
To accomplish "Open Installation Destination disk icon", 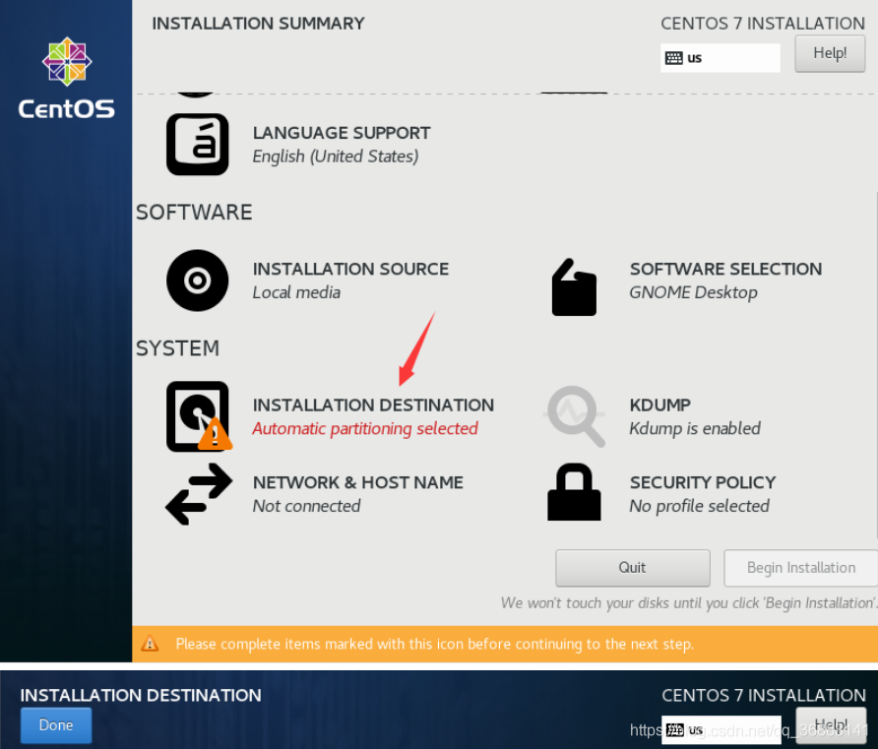I will [199, 416].
